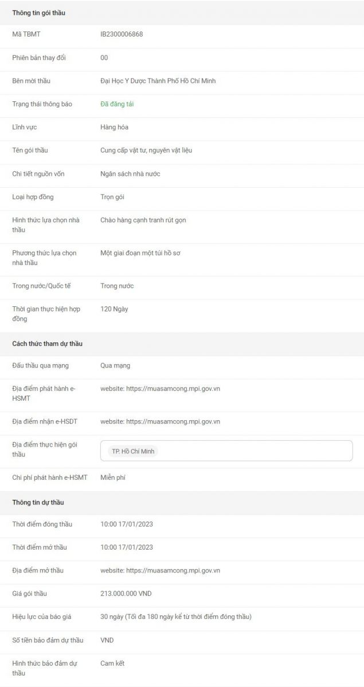This screenshot has height=687, width=364.
Task: Click the Chào hàng cạnh tranh rút gọn value
Action: click(x=143, y=220)
